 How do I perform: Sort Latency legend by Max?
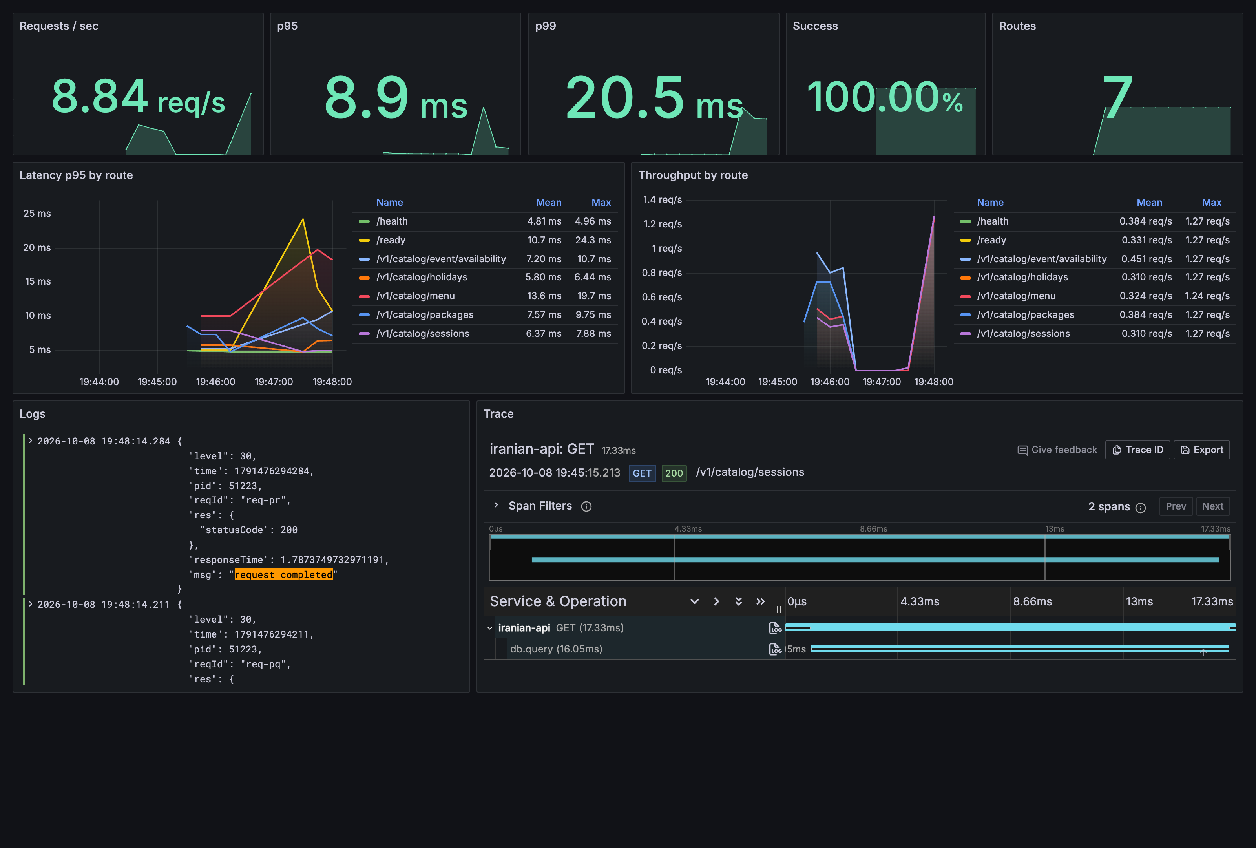(601, 202)
